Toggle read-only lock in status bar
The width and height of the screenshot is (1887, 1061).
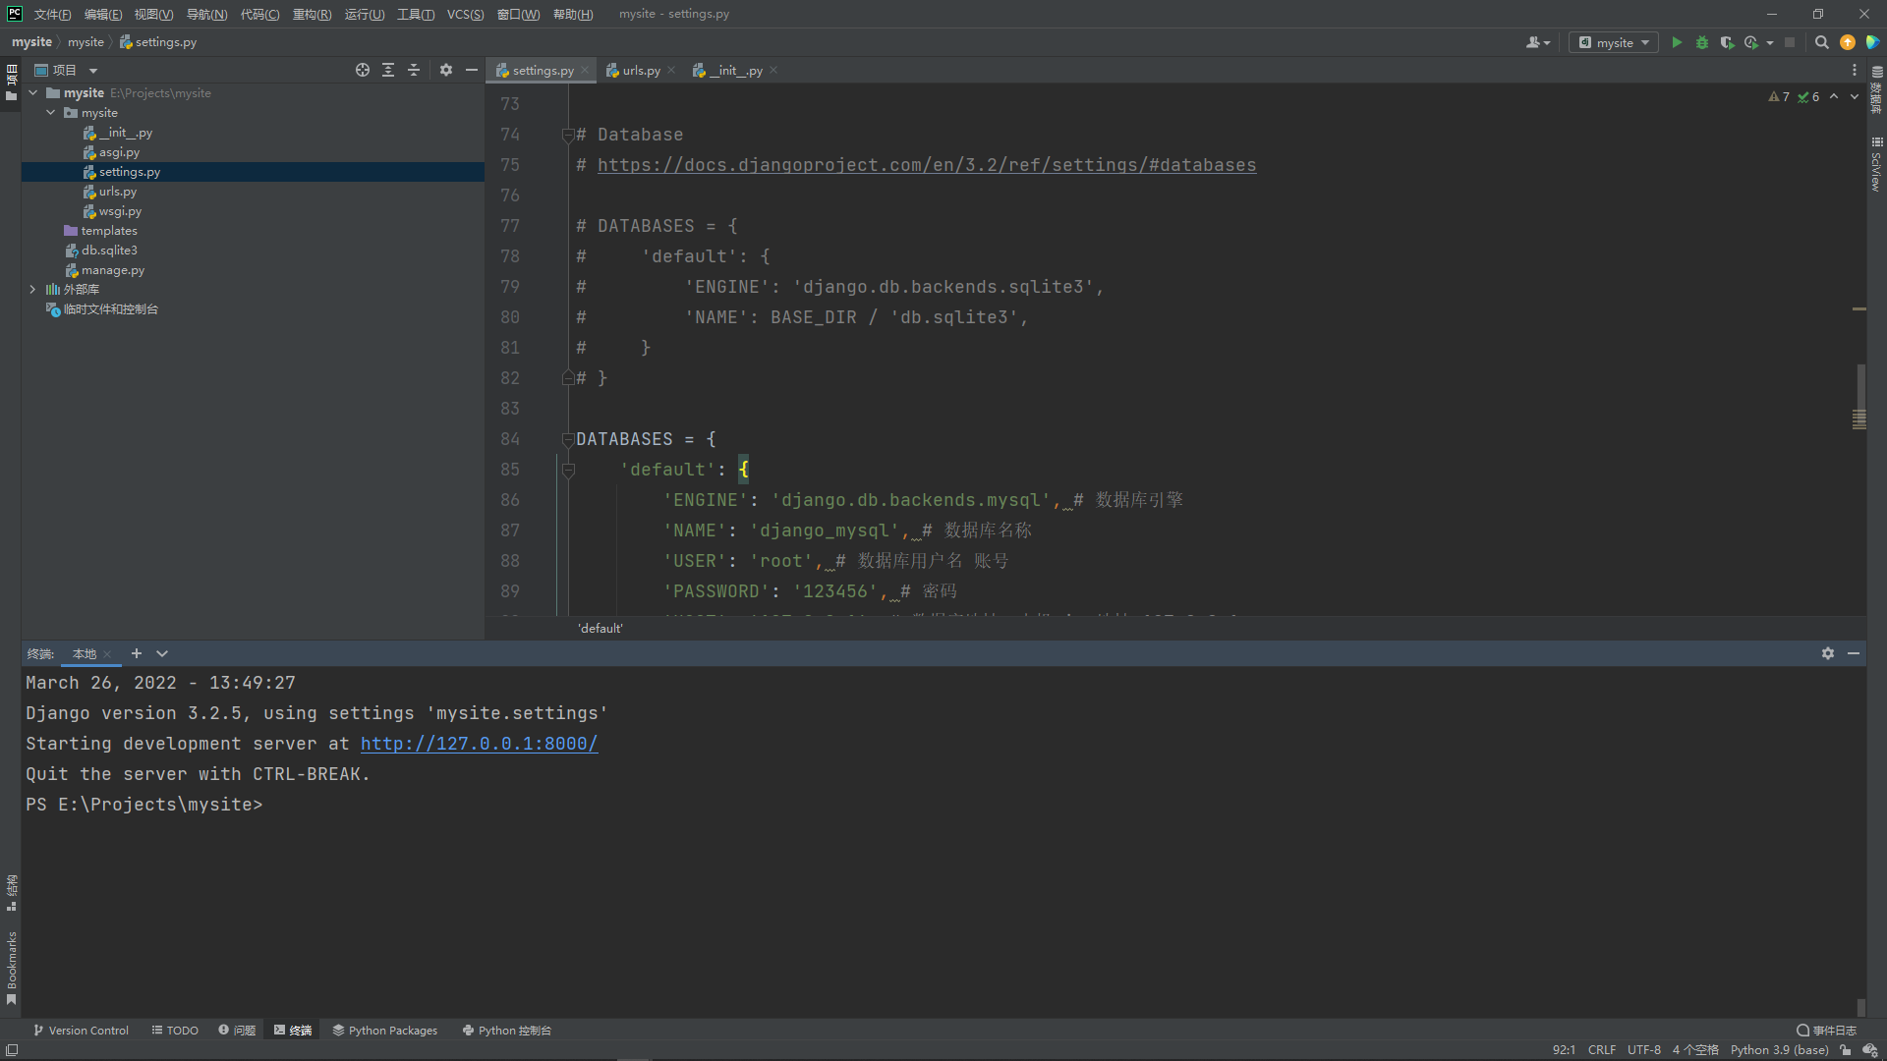pyautogui.click(x=1846, y=1050)
